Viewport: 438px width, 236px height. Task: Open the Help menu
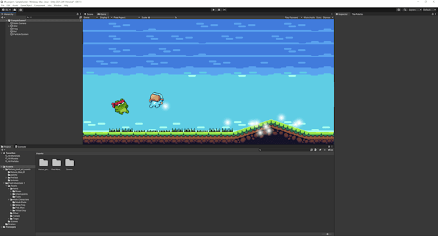coord(66,5)
